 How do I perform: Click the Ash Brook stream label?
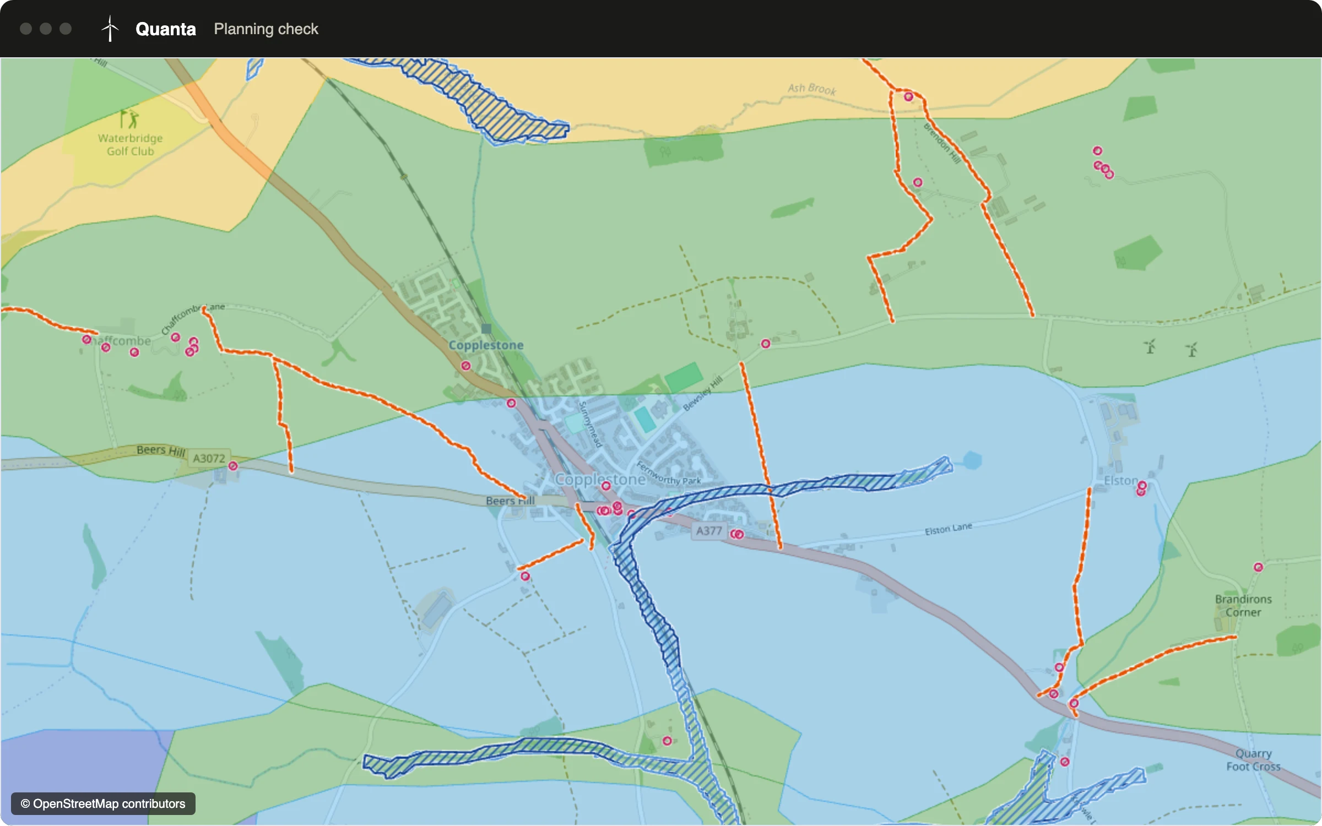tap(812, 89)
